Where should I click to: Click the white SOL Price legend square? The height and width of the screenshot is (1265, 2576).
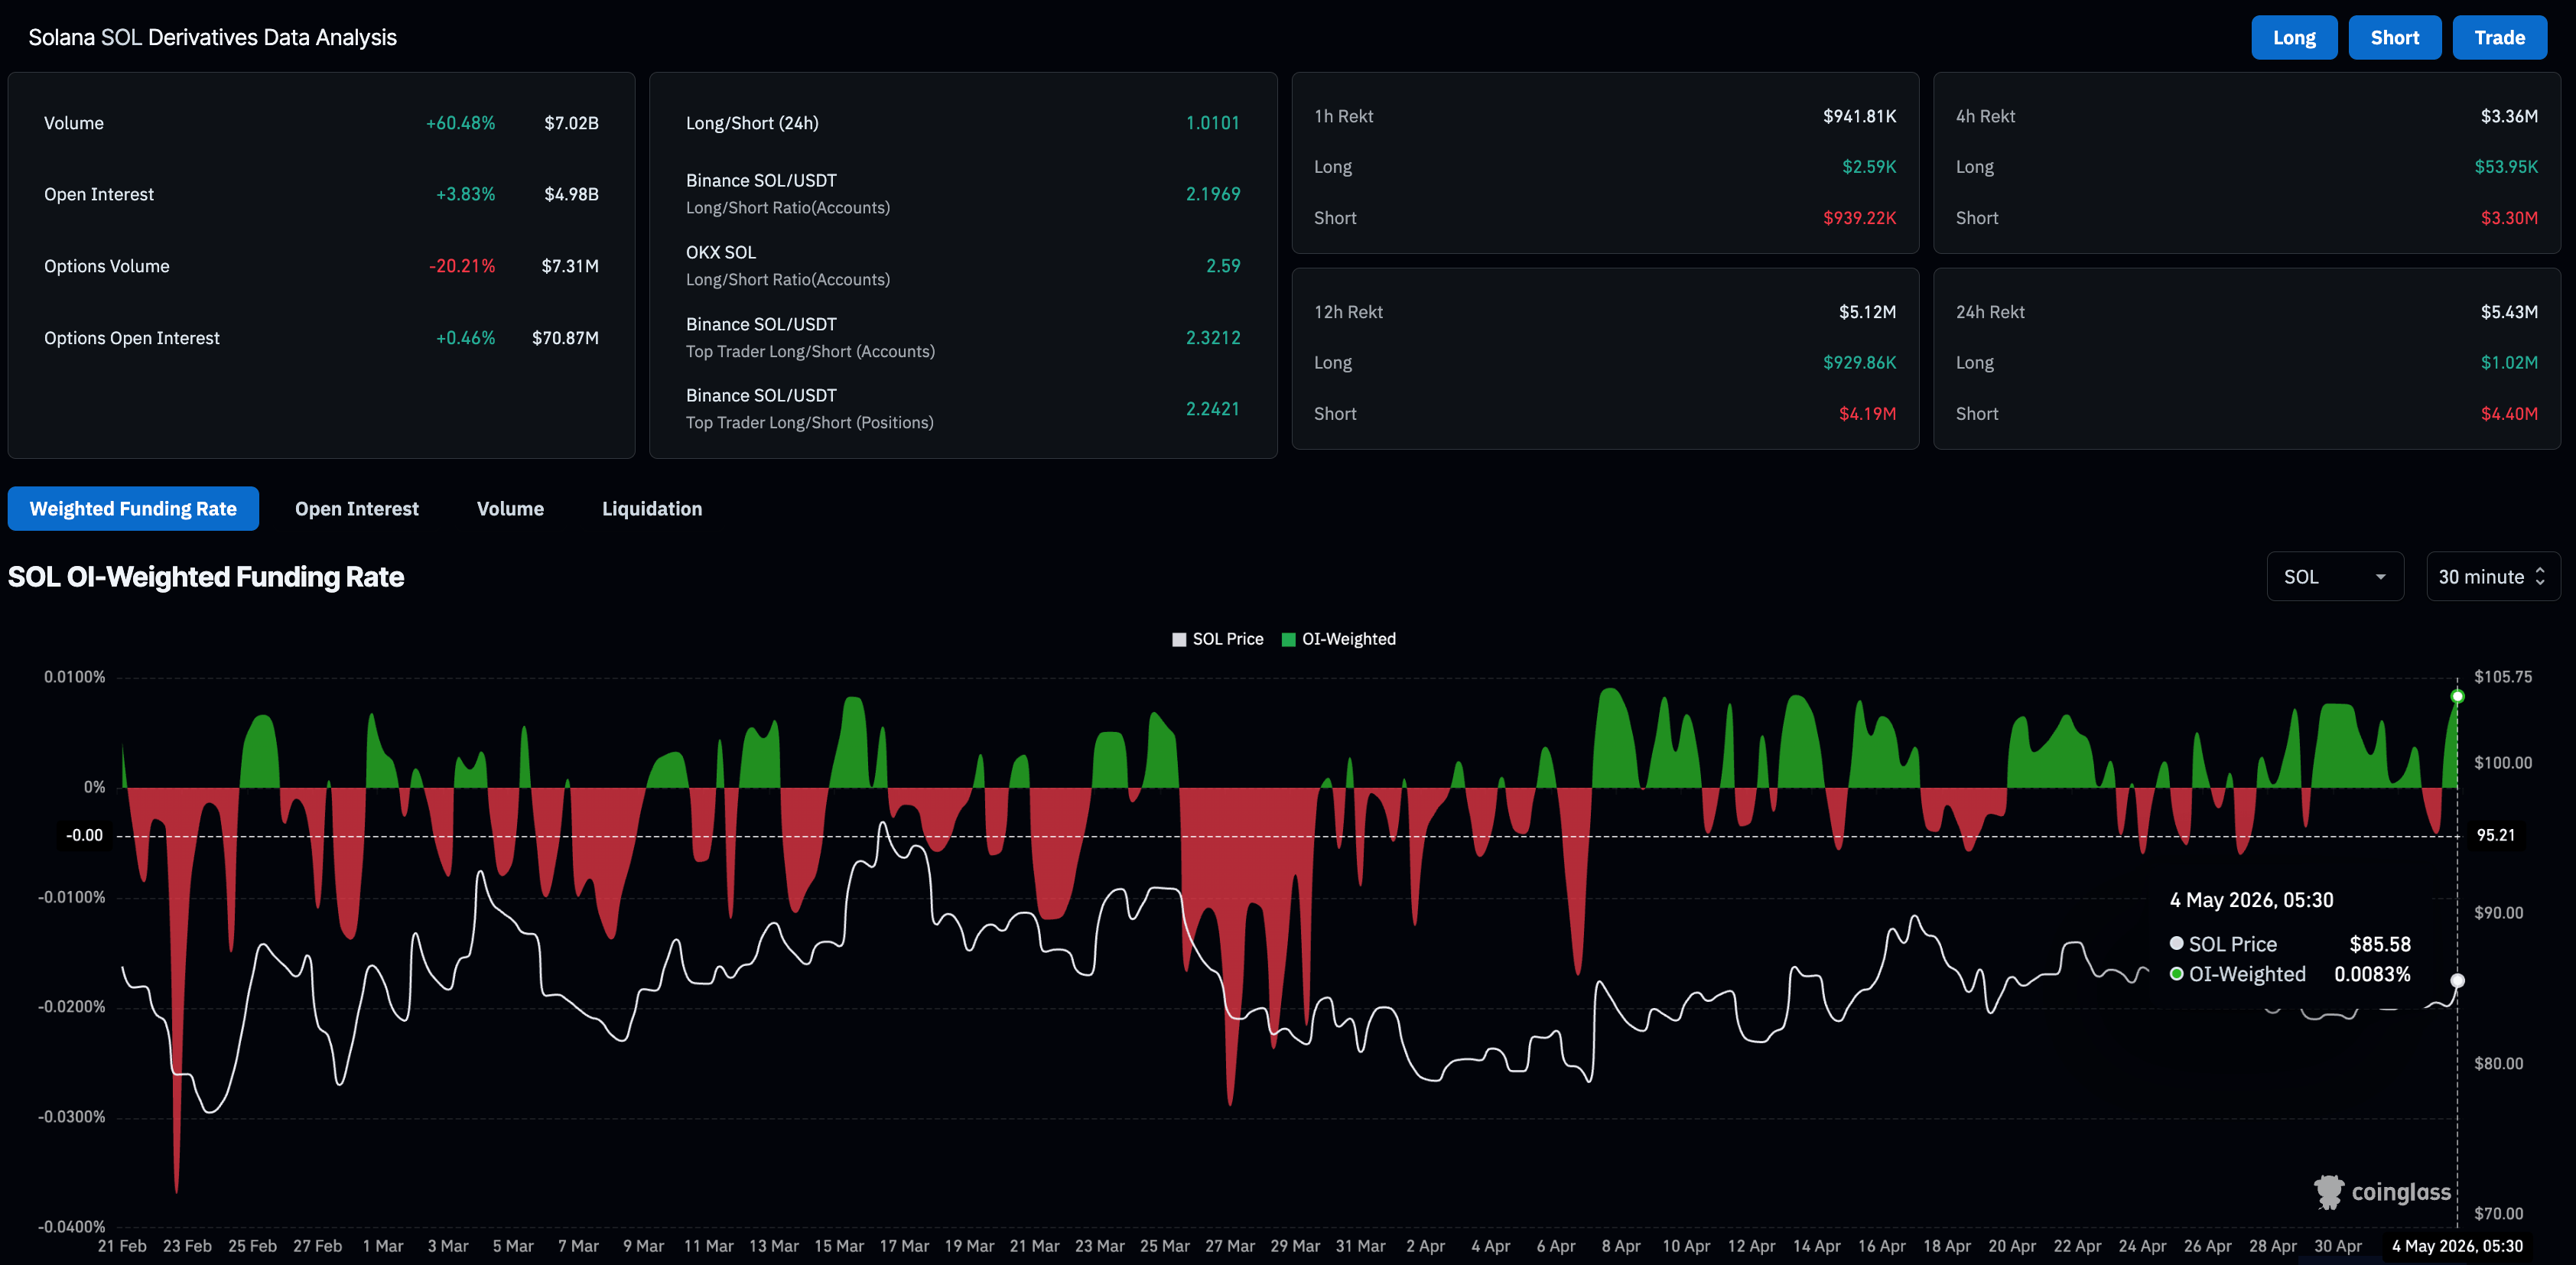pyautogui.click(x=1179, y=639)
